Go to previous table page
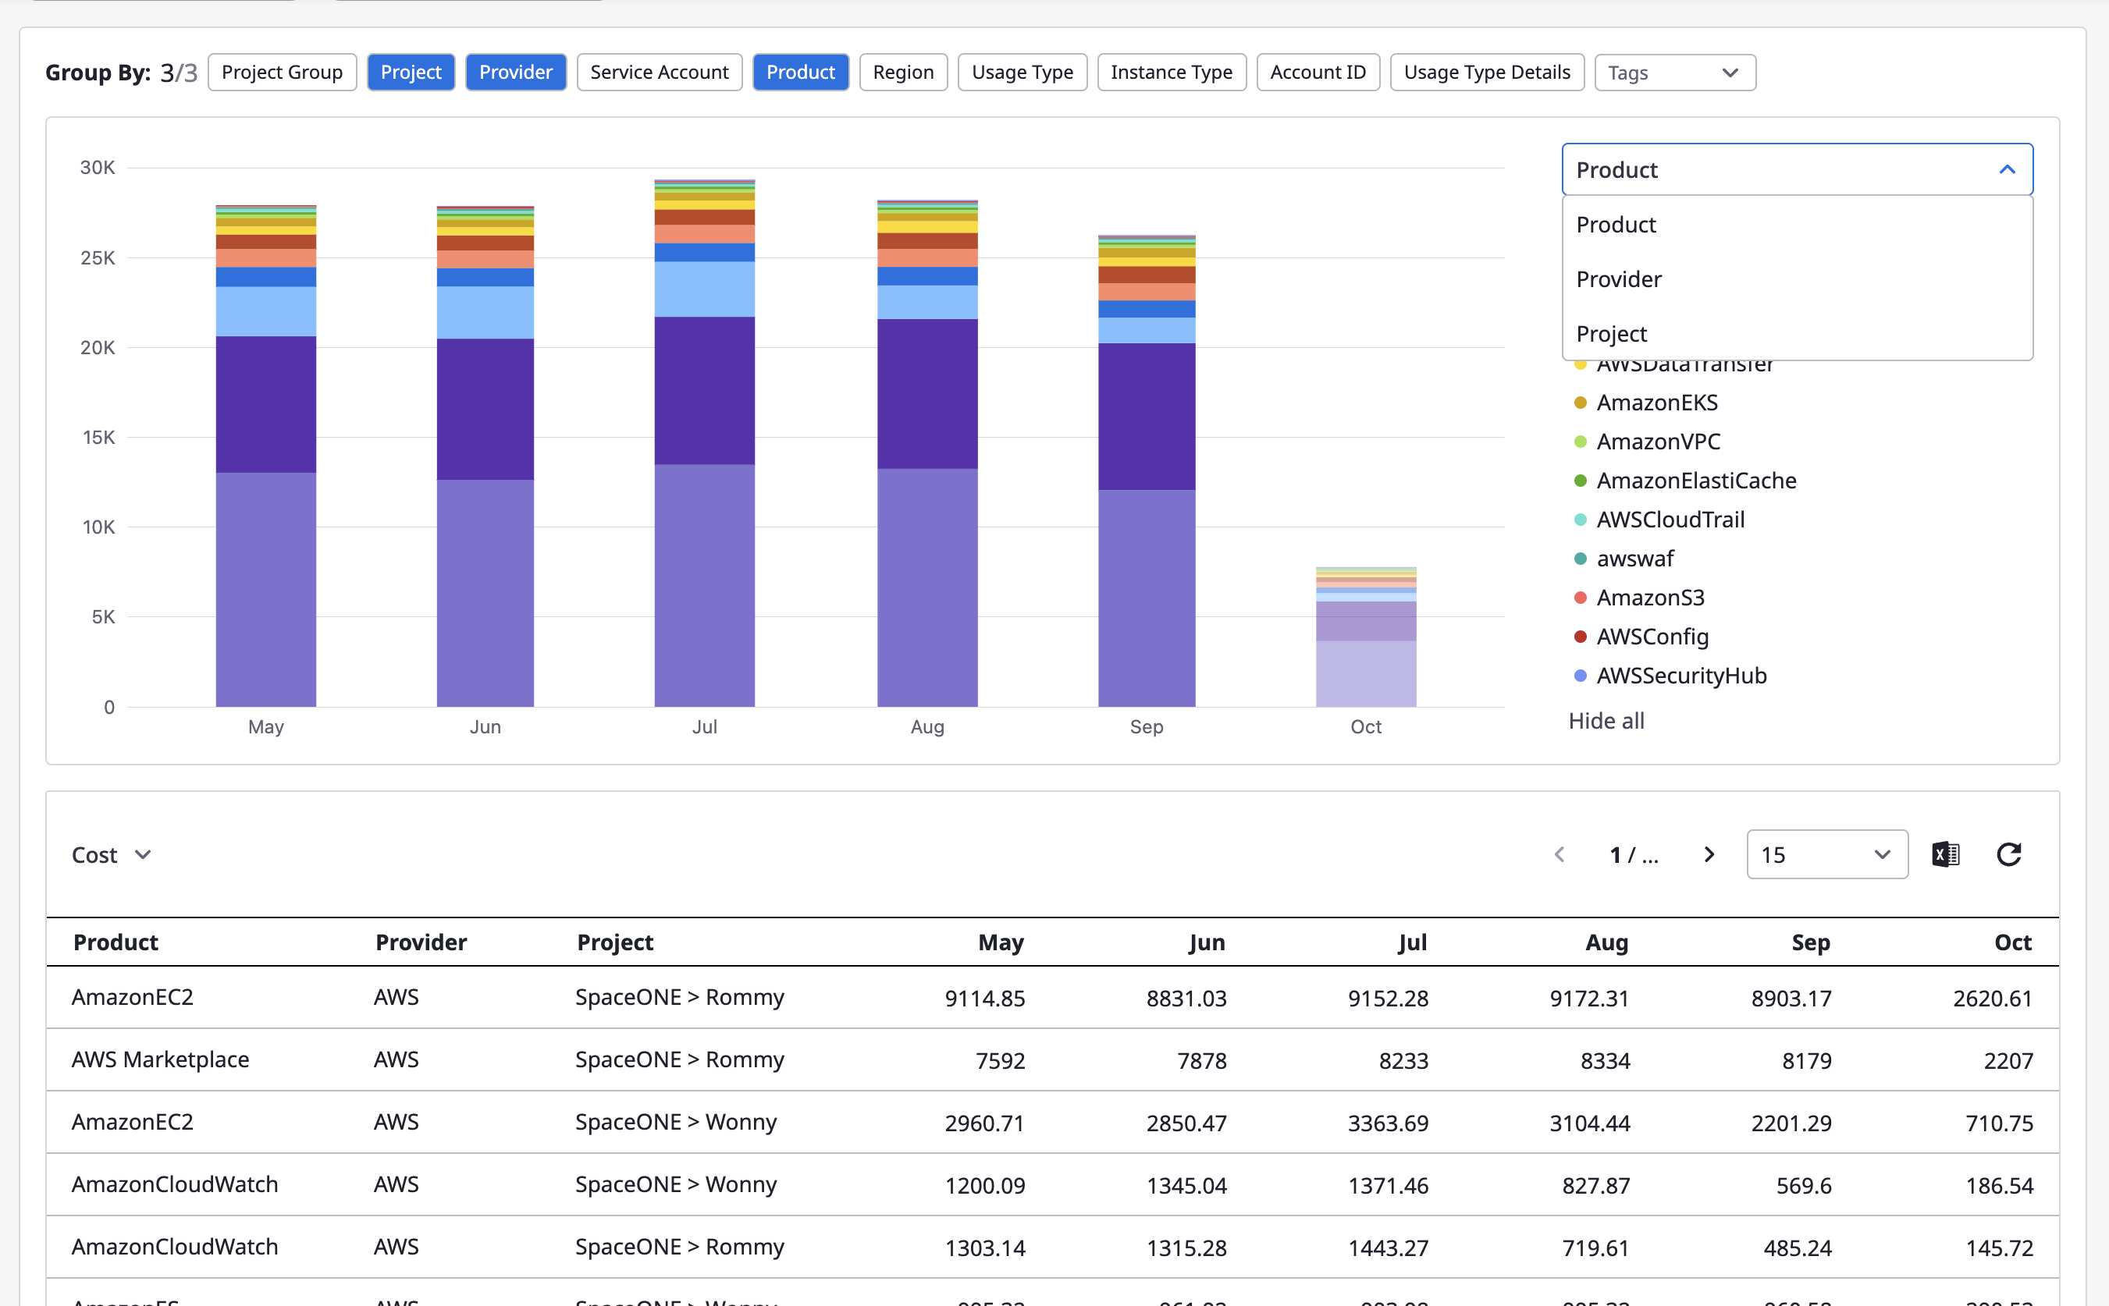This screenshot has width=2109, height=1306. [x=1560, y=854]
